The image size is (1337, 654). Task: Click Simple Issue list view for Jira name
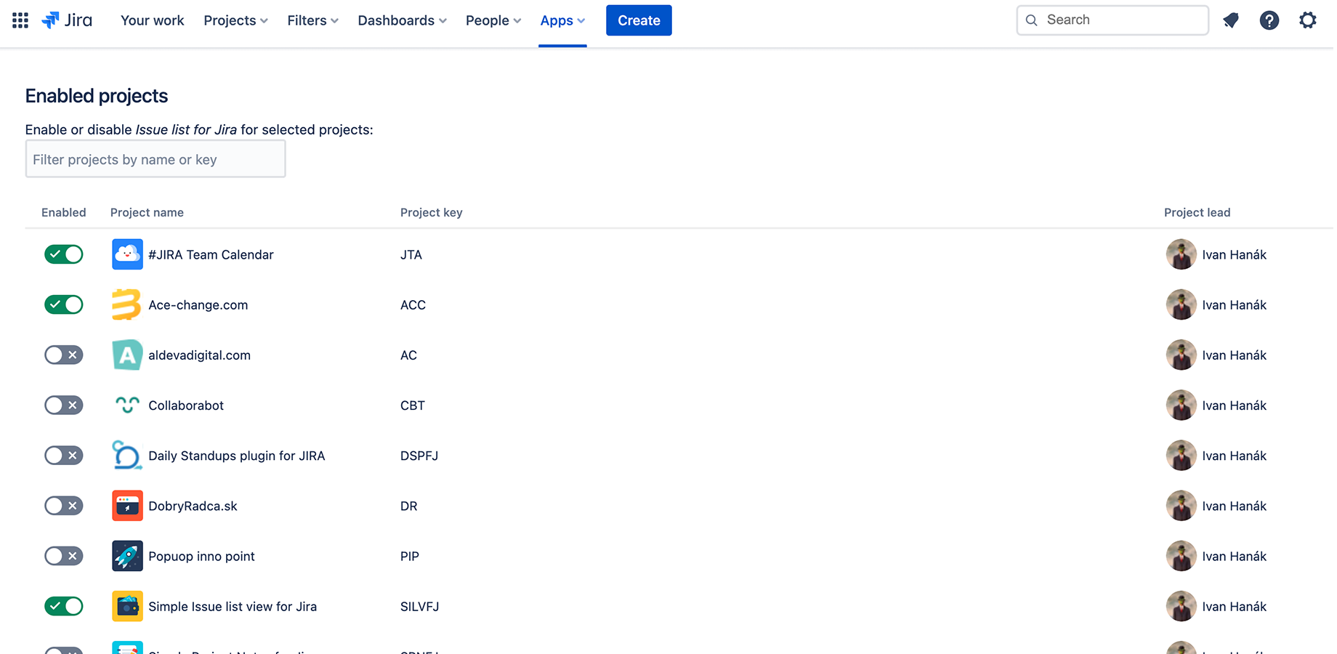[x=233, y=606]
